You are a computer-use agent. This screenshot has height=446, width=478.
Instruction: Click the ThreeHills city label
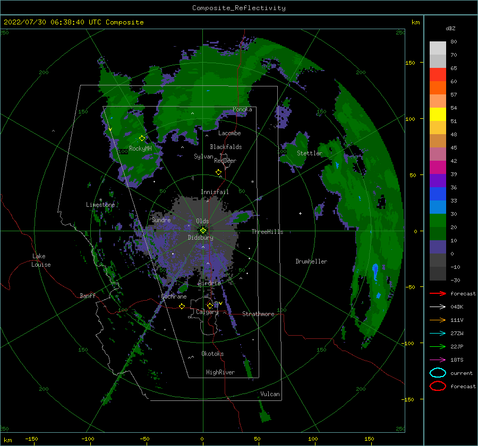click(x=267, y=232)
